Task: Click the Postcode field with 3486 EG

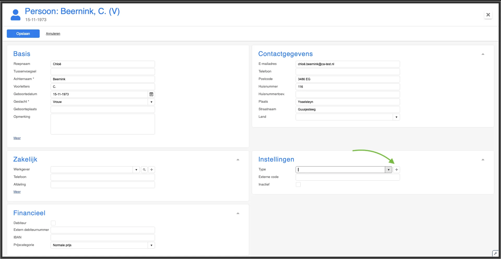Action: (x=348, y=79)
